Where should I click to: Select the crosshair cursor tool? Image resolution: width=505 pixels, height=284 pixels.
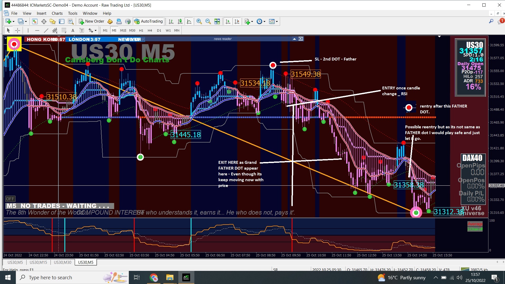(17, 31)
